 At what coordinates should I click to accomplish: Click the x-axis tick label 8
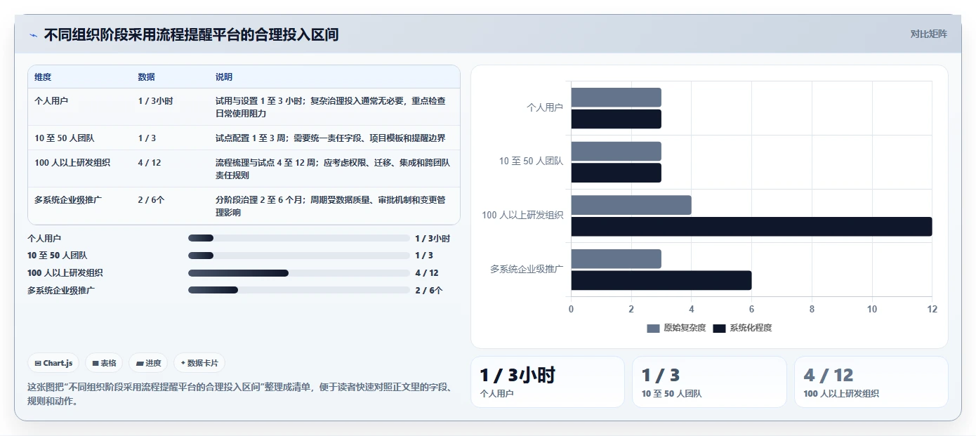(x=812, y=309)
